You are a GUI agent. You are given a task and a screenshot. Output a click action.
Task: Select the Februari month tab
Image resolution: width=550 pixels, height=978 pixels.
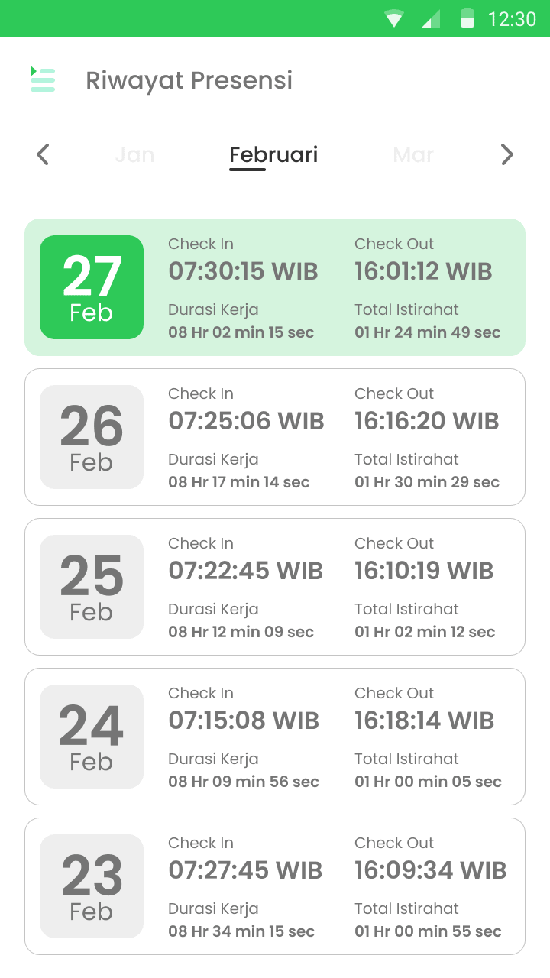(273, 154)
